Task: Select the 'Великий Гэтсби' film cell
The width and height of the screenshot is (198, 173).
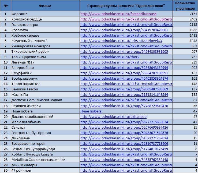Action: 45,89
